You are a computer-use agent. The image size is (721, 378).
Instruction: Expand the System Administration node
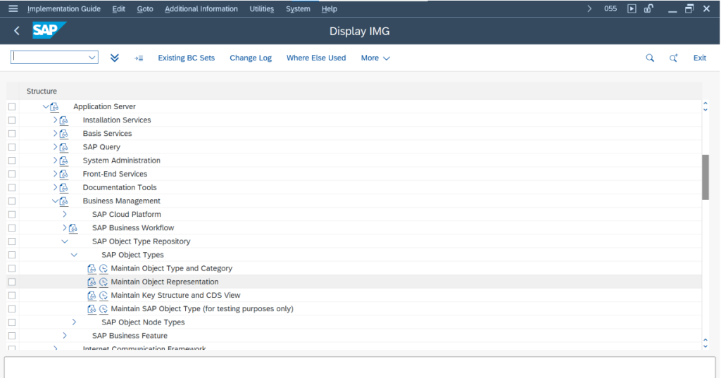(55, 160)
